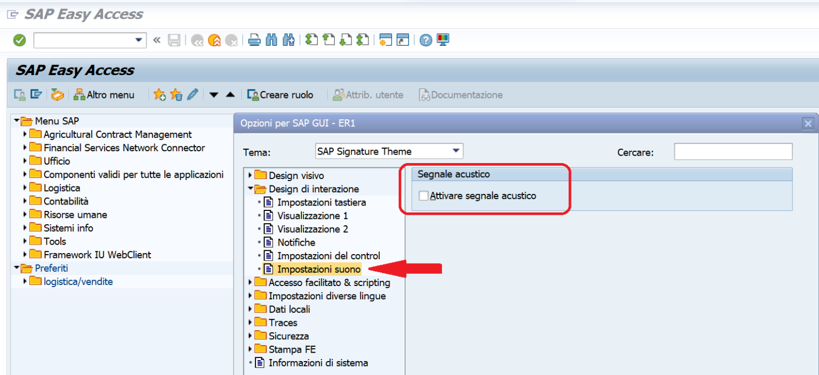
Task: Click the Save icon in the toolbar
Action: pyautogui.click(x=174, y=39)
